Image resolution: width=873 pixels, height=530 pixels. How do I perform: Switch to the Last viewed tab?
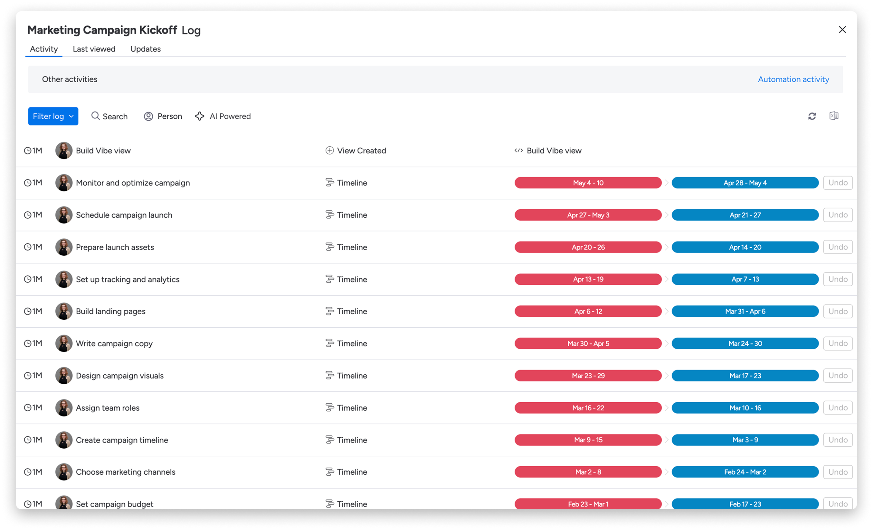pyautogui.click(x=94, y=49)
